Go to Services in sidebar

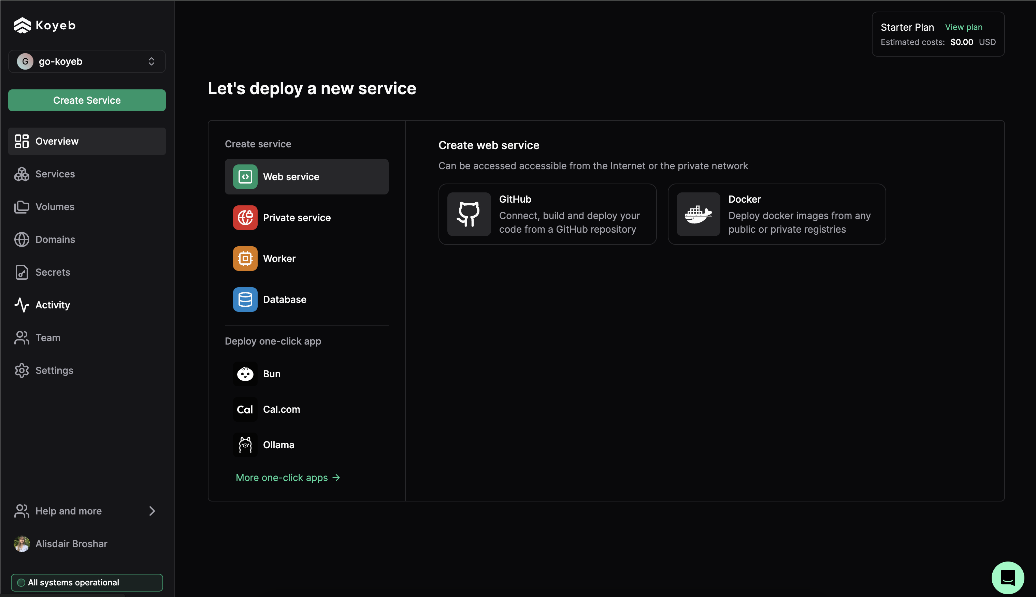coord(87,174)
